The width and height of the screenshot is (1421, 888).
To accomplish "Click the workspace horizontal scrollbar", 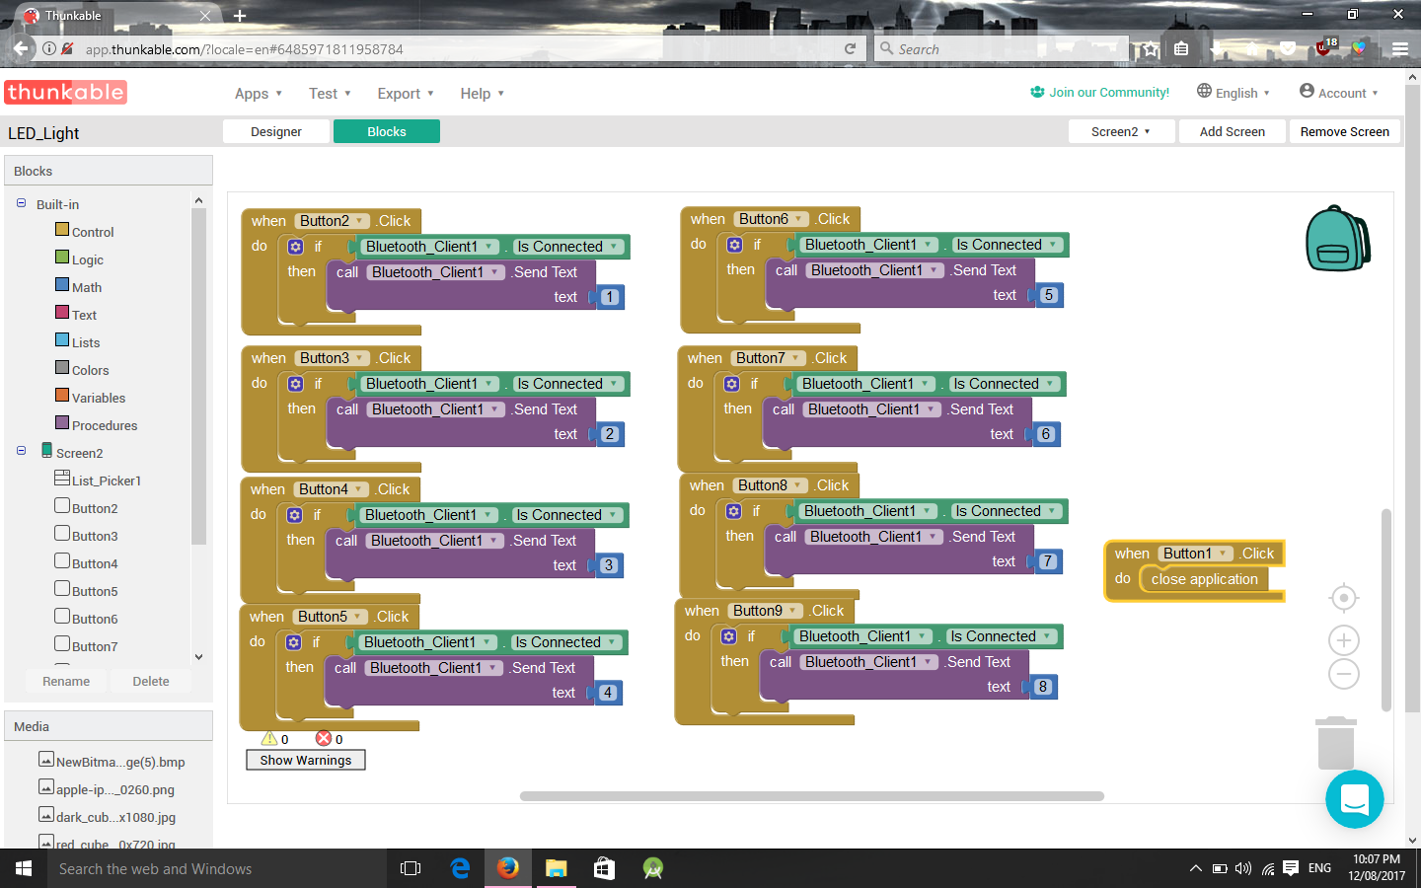I will tap(811, 796).
